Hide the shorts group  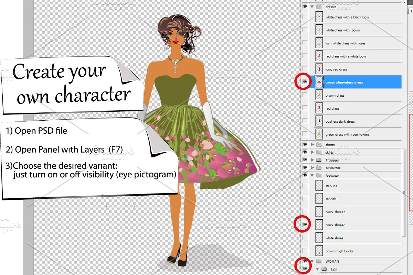point(305,144)
